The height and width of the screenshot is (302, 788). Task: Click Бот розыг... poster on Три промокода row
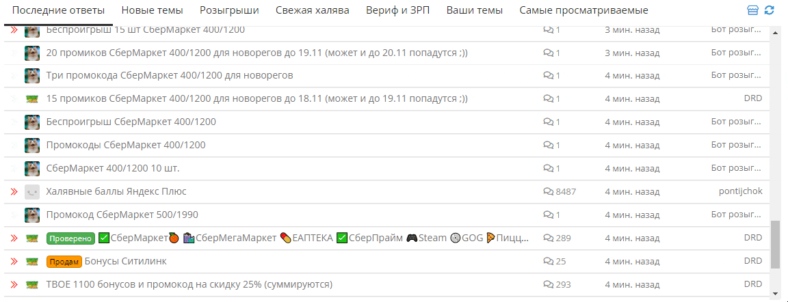[737, 76]
